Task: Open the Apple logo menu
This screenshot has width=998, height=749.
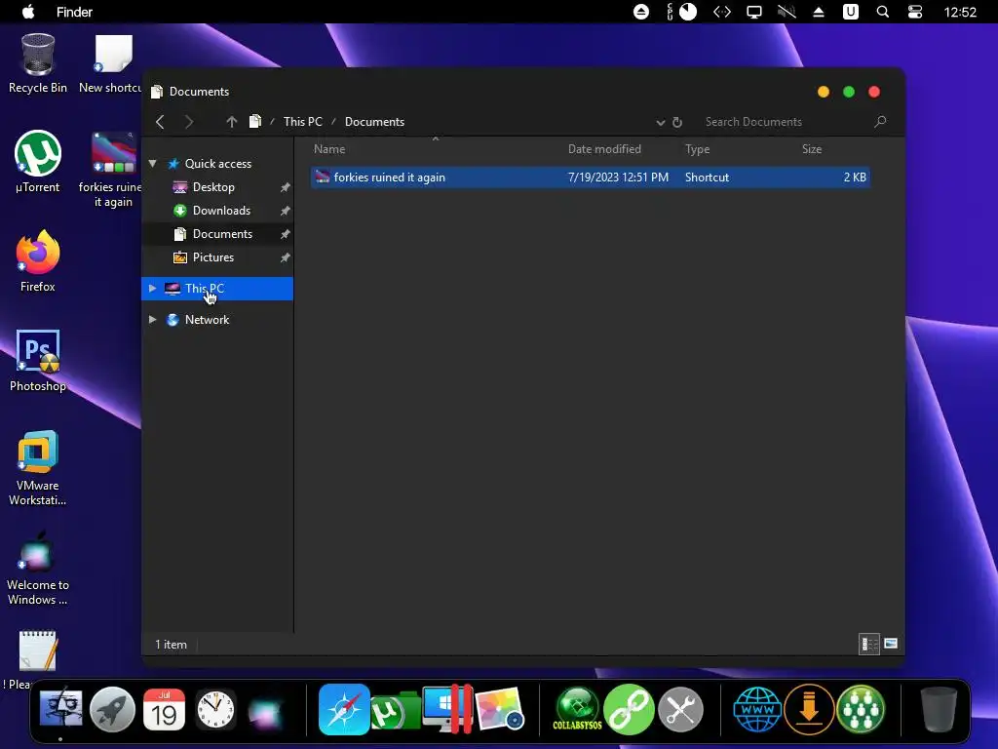Action: (x=28, y=12)
